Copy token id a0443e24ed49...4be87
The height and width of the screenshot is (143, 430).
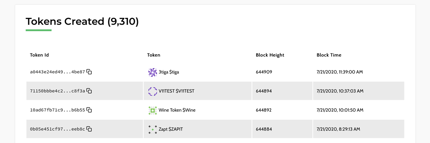[90, 72]
